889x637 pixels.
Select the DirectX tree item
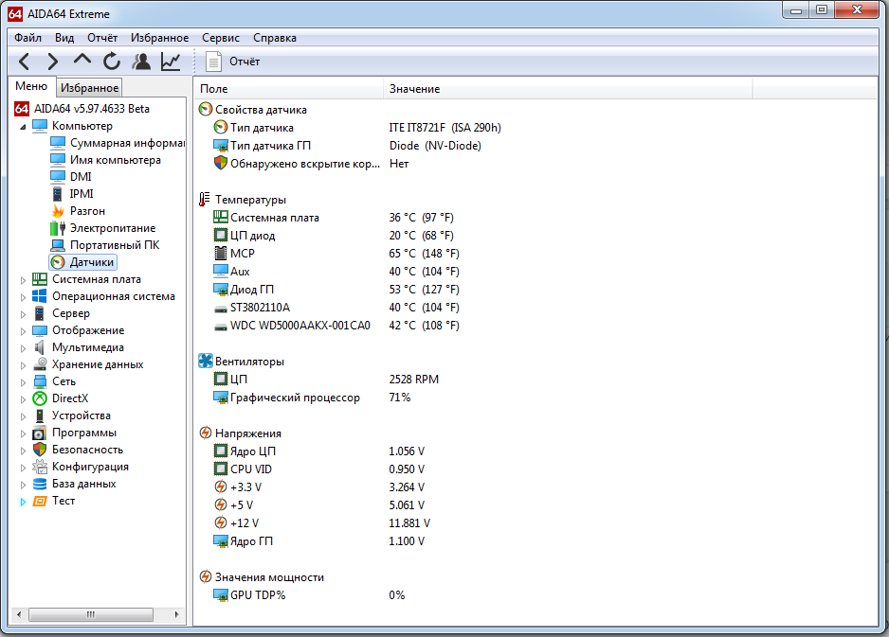click(x=70, y=398)
